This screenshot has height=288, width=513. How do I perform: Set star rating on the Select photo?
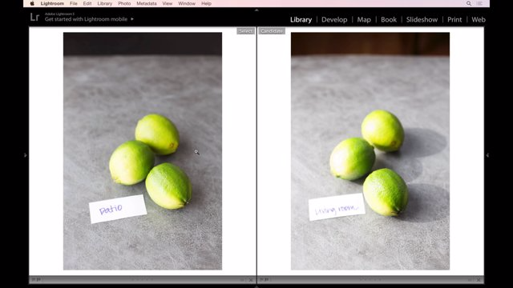click(x=142, y=280)
